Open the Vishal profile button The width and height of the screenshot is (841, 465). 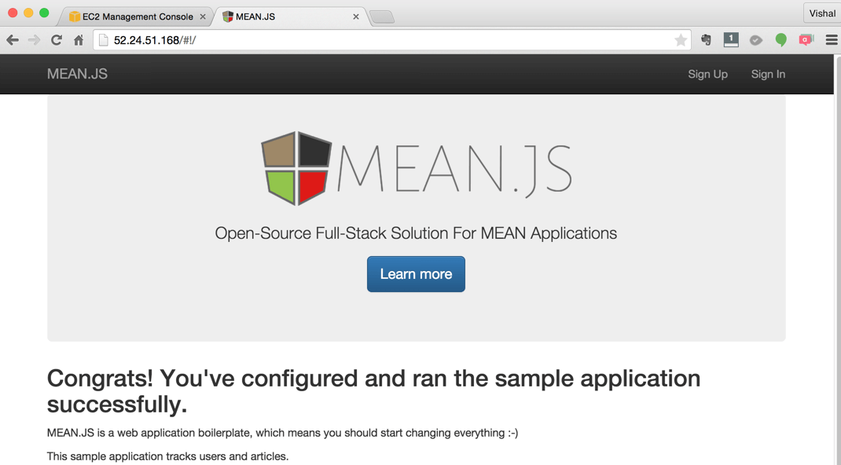coord(821,13)
